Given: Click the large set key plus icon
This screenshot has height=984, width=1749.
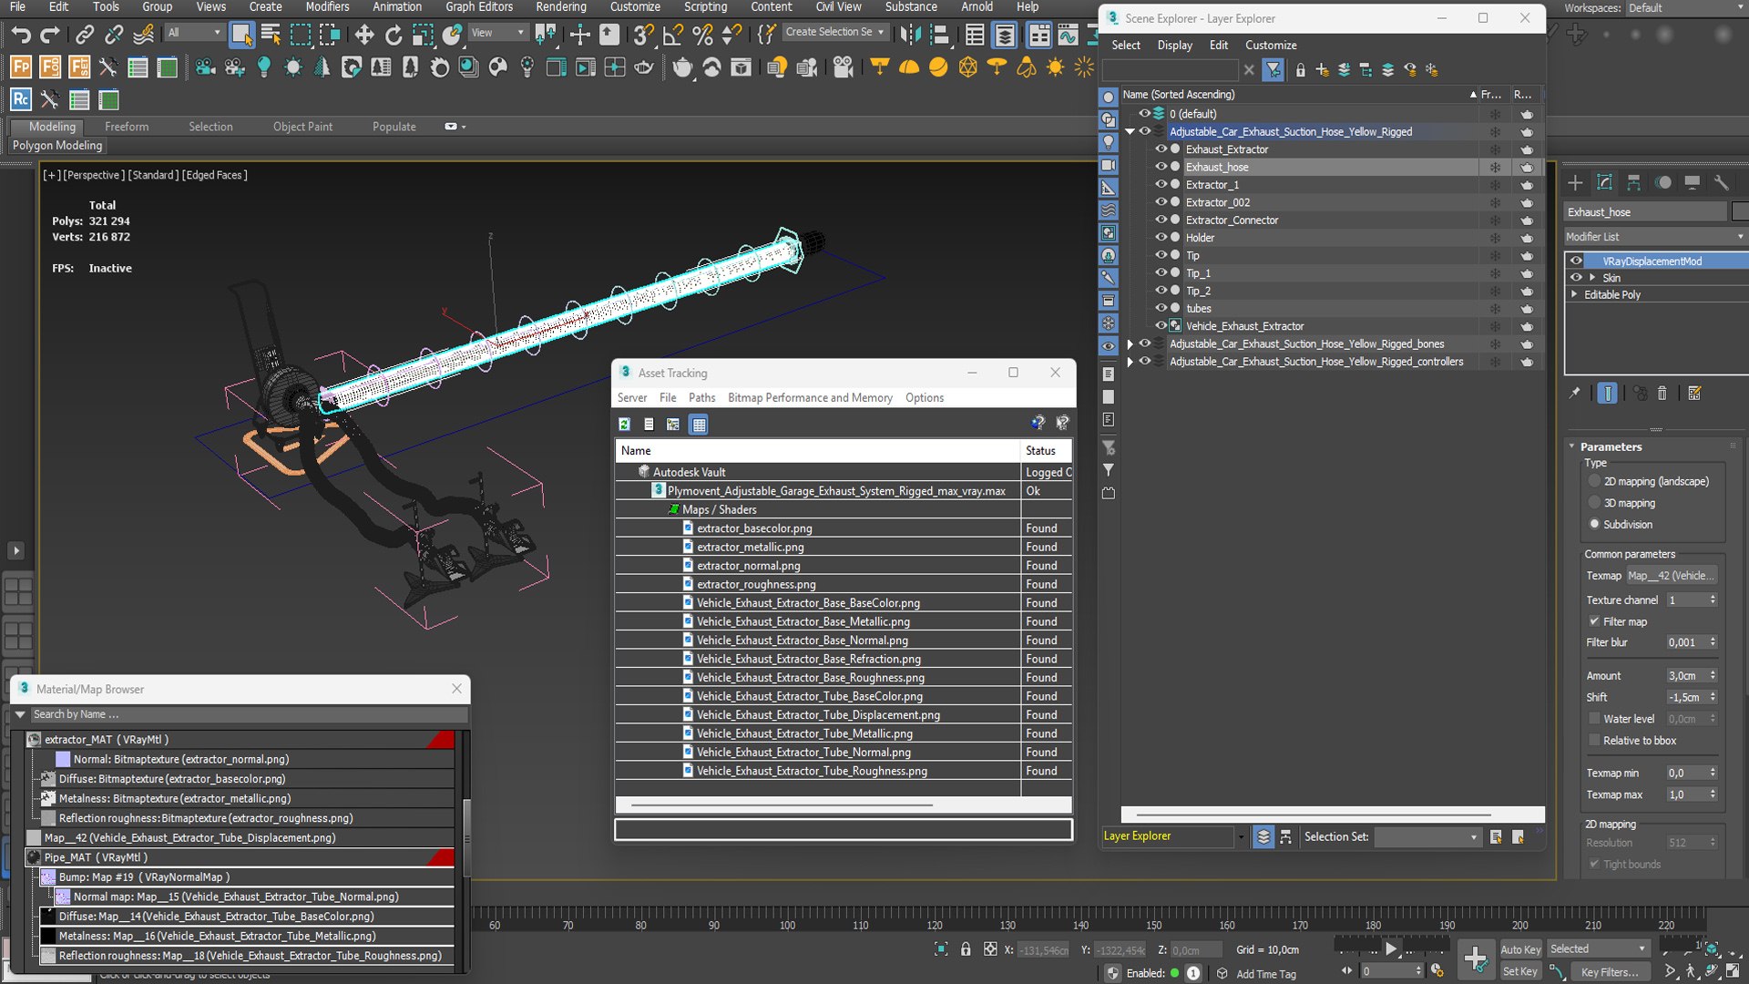Looking at the screenshot, I should pos(1476,958).
